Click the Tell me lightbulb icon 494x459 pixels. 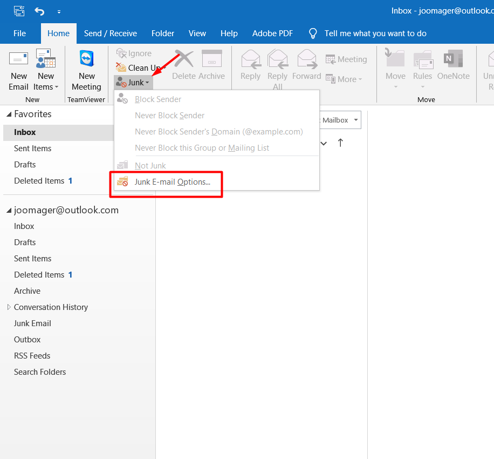click(313, 33)
